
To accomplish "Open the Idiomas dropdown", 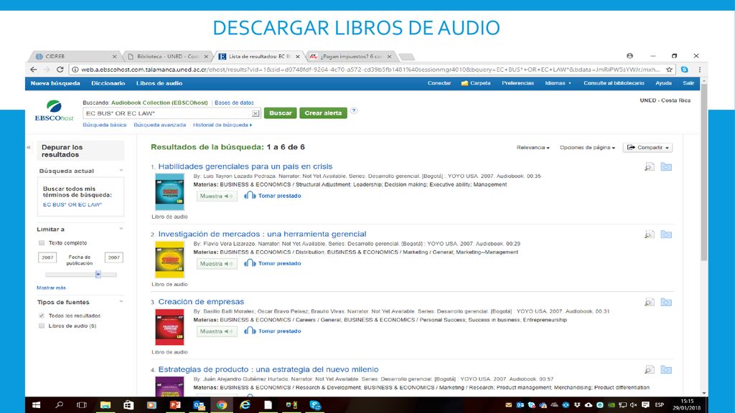I will 558,83.
